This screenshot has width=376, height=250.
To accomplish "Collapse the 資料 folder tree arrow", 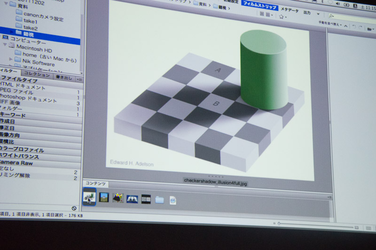I will pos(6,4).
